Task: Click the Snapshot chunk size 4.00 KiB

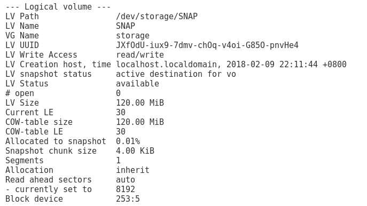Action: (135, 151)
